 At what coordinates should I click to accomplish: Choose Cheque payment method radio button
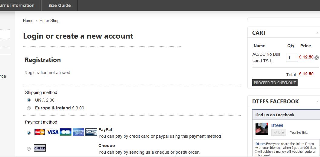pyautogui.click(x=29, y=149)
